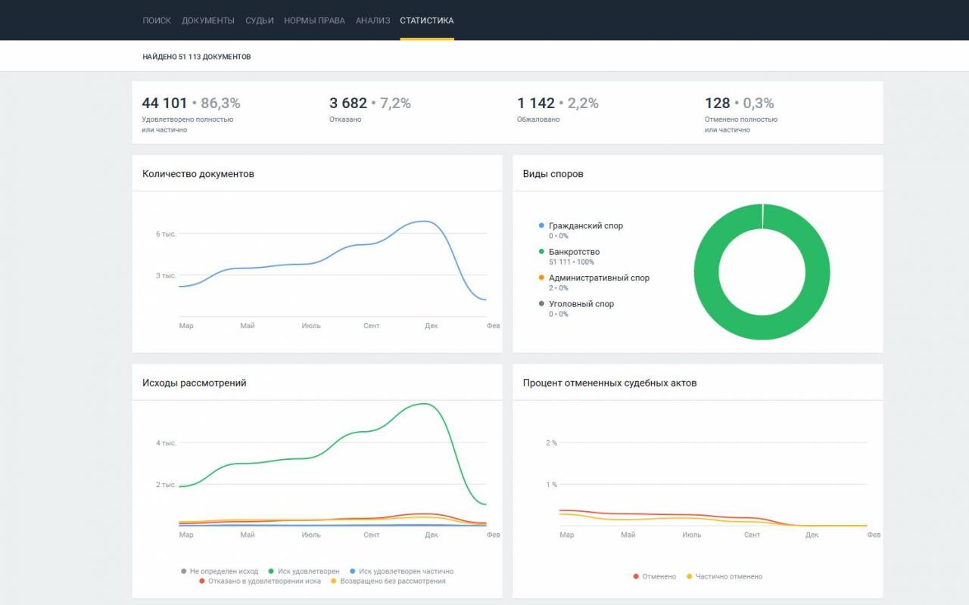This screenshot has width=969, height=605.
Task: Toggle Иск удовлетворен частично legend item
Action: (401, 571)
